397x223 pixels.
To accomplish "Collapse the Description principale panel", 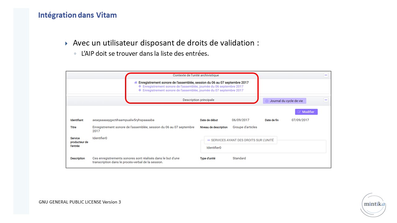I will coord(326,100).
